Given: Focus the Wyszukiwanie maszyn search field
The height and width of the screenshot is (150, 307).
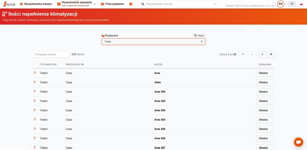Looking at the screenshot, I should 179,4.
